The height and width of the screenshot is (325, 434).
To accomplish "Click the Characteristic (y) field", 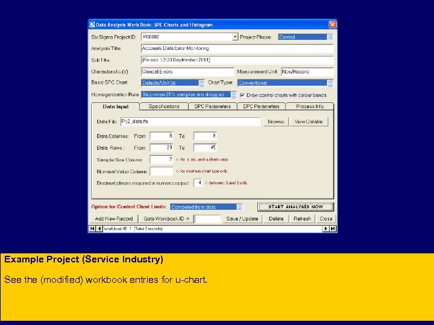I will [x=187, y=72].
